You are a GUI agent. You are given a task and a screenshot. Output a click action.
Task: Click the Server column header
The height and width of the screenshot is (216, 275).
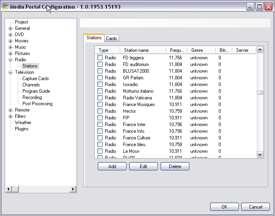pyautogui.click(x=244, y=50)
